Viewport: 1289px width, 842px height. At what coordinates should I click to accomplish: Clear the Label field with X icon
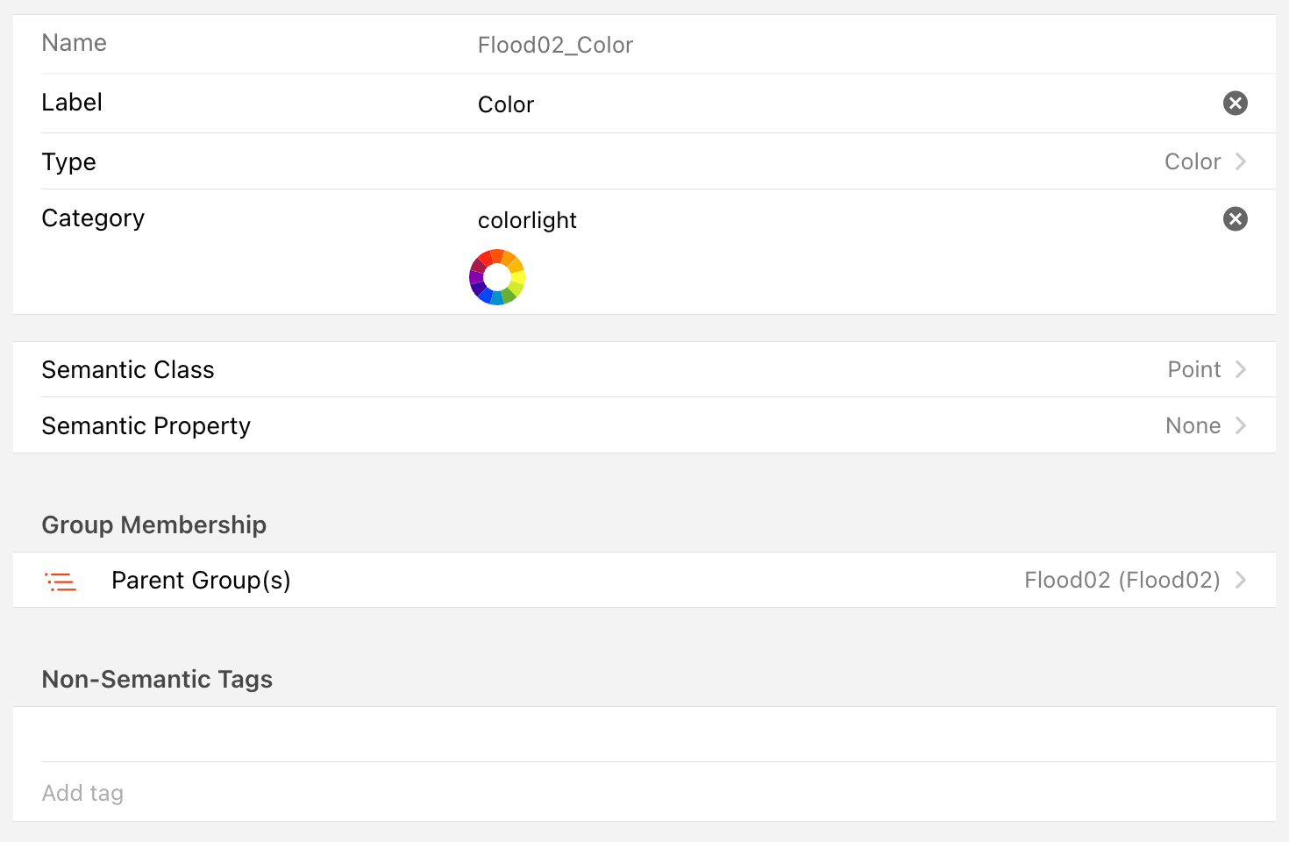click(x=1235, y=103)
